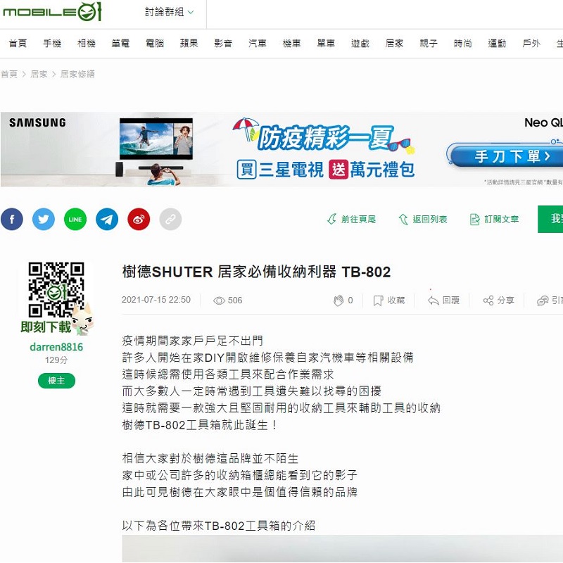Share post via Weibo icon
This screenshot has height=563, width=563.
pos(139,219)
